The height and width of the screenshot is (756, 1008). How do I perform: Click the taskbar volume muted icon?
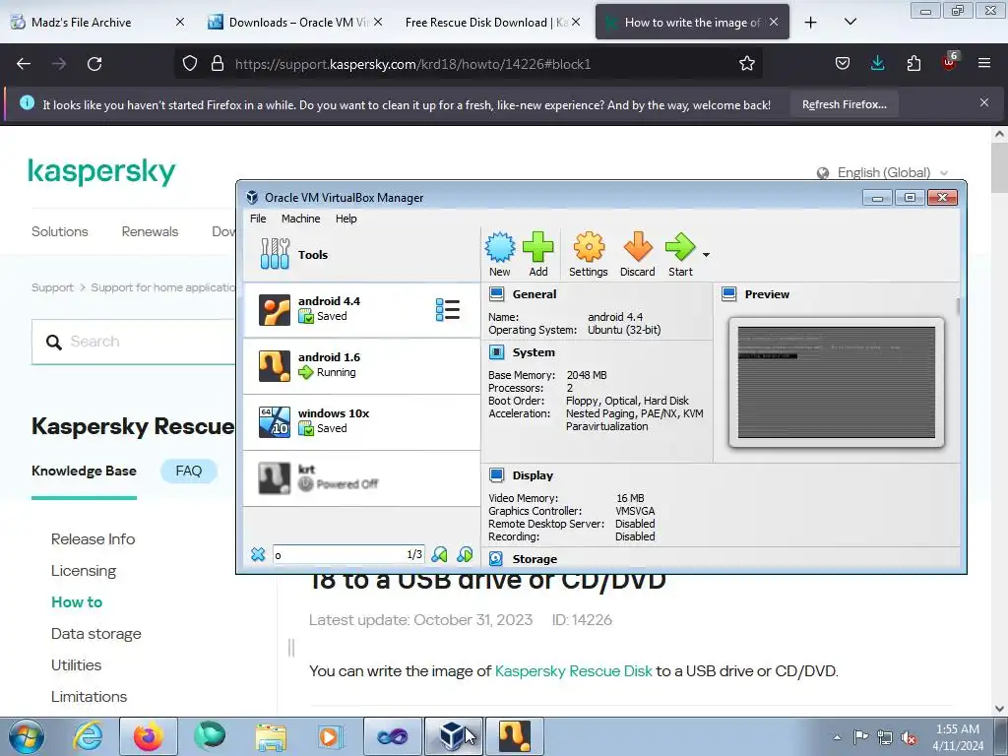(x=909, y=738)
